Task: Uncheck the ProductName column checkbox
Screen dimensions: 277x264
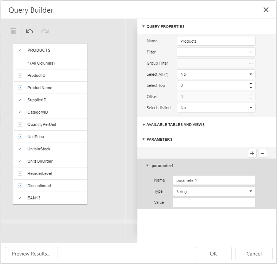Action: pos(20,88)
